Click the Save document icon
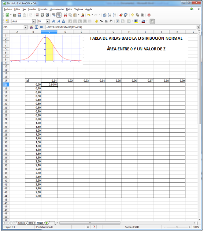 click(x=19, y=15)
